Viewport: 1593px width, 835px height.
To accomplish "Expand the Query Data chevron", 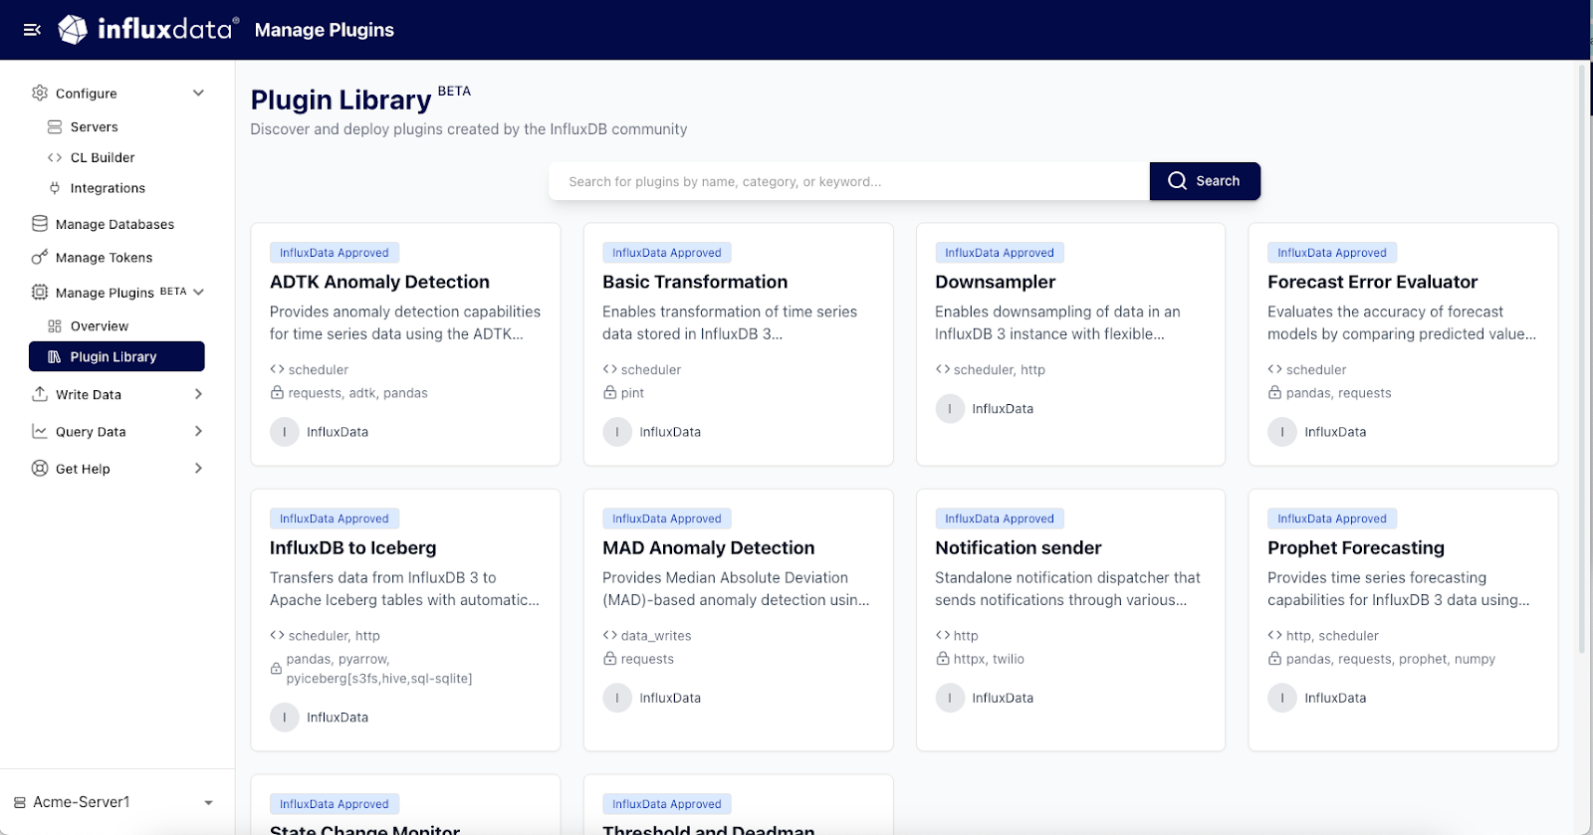I will tap(198, 431).
